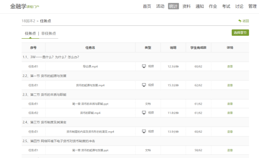The width and height of the screenshot is (259, 158).
Task: Click the file name 货币的职能.mp4
Action: pos(90,113)
